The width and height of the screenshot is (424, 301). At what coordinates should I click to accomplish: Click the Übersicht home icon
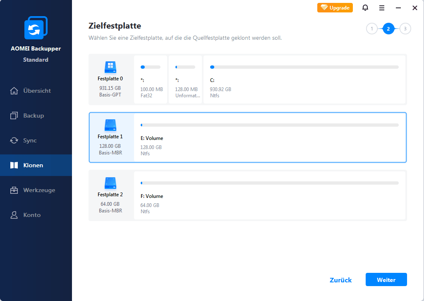14,91
